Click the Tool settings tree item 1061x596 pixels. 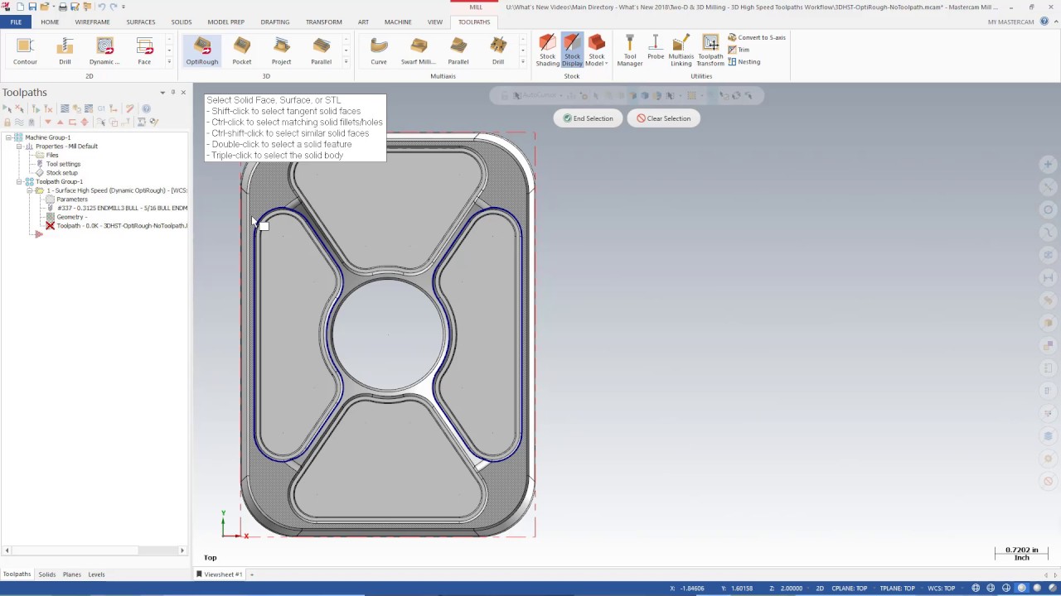click(63, 164)
